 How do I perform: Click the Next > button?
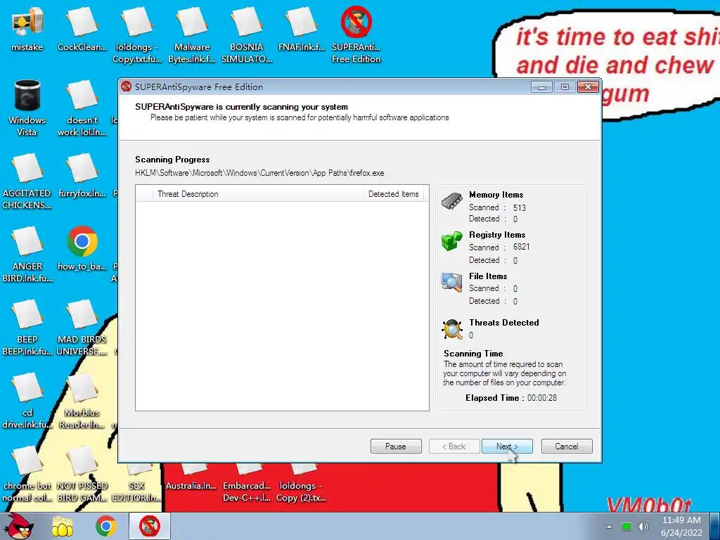coord(507,446)
